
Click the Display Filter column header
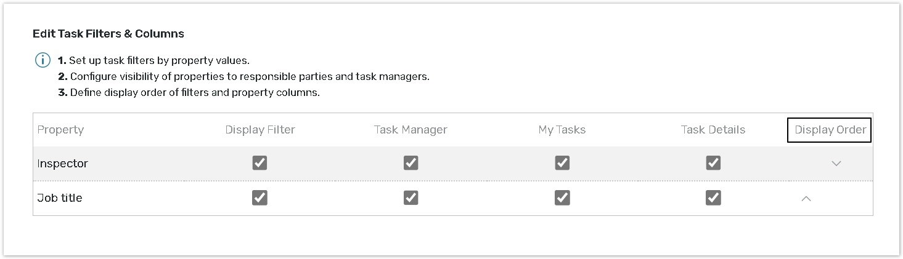point(260,130)
